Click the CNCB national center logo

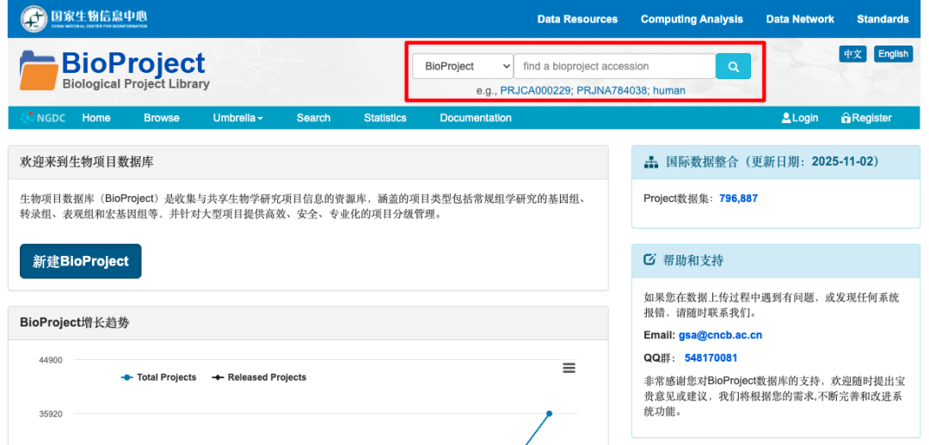83,19
